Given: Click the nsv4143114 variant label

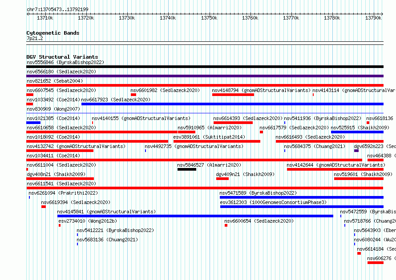Looking at the screenshot, I should (354, 90).
